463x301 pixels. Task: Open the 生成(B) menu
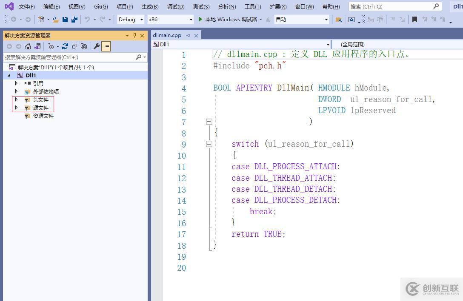coord(150,7)
